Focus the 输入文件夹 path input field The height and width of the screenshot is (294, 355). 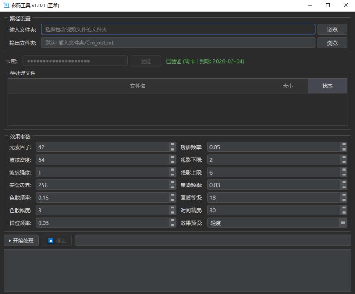pos(177,30)
